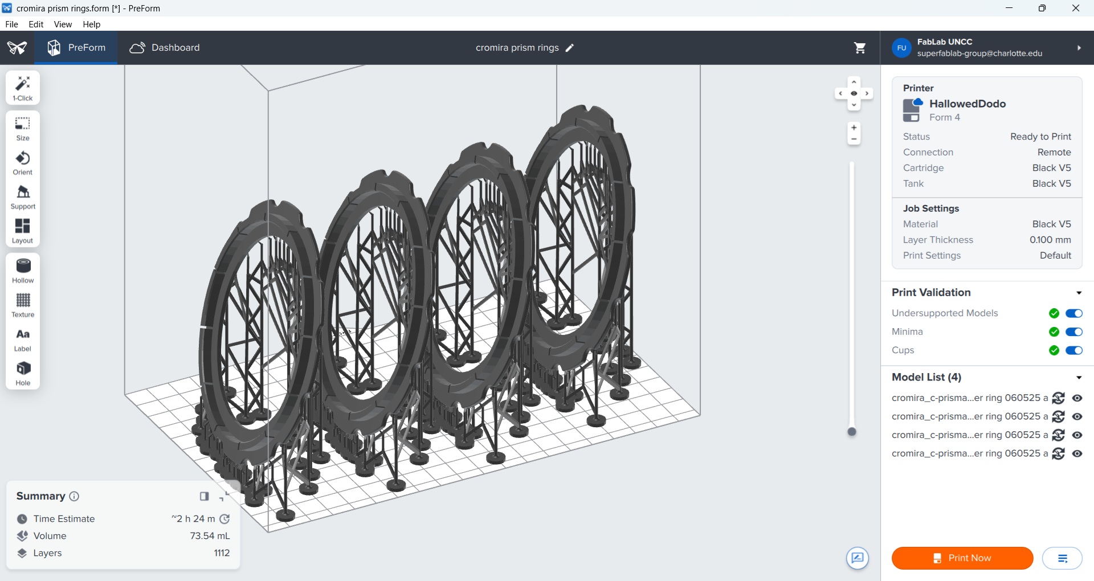Click the third model's replace icon
The width and height of the screenshot is (1094, 581).
coord(1059,435)
